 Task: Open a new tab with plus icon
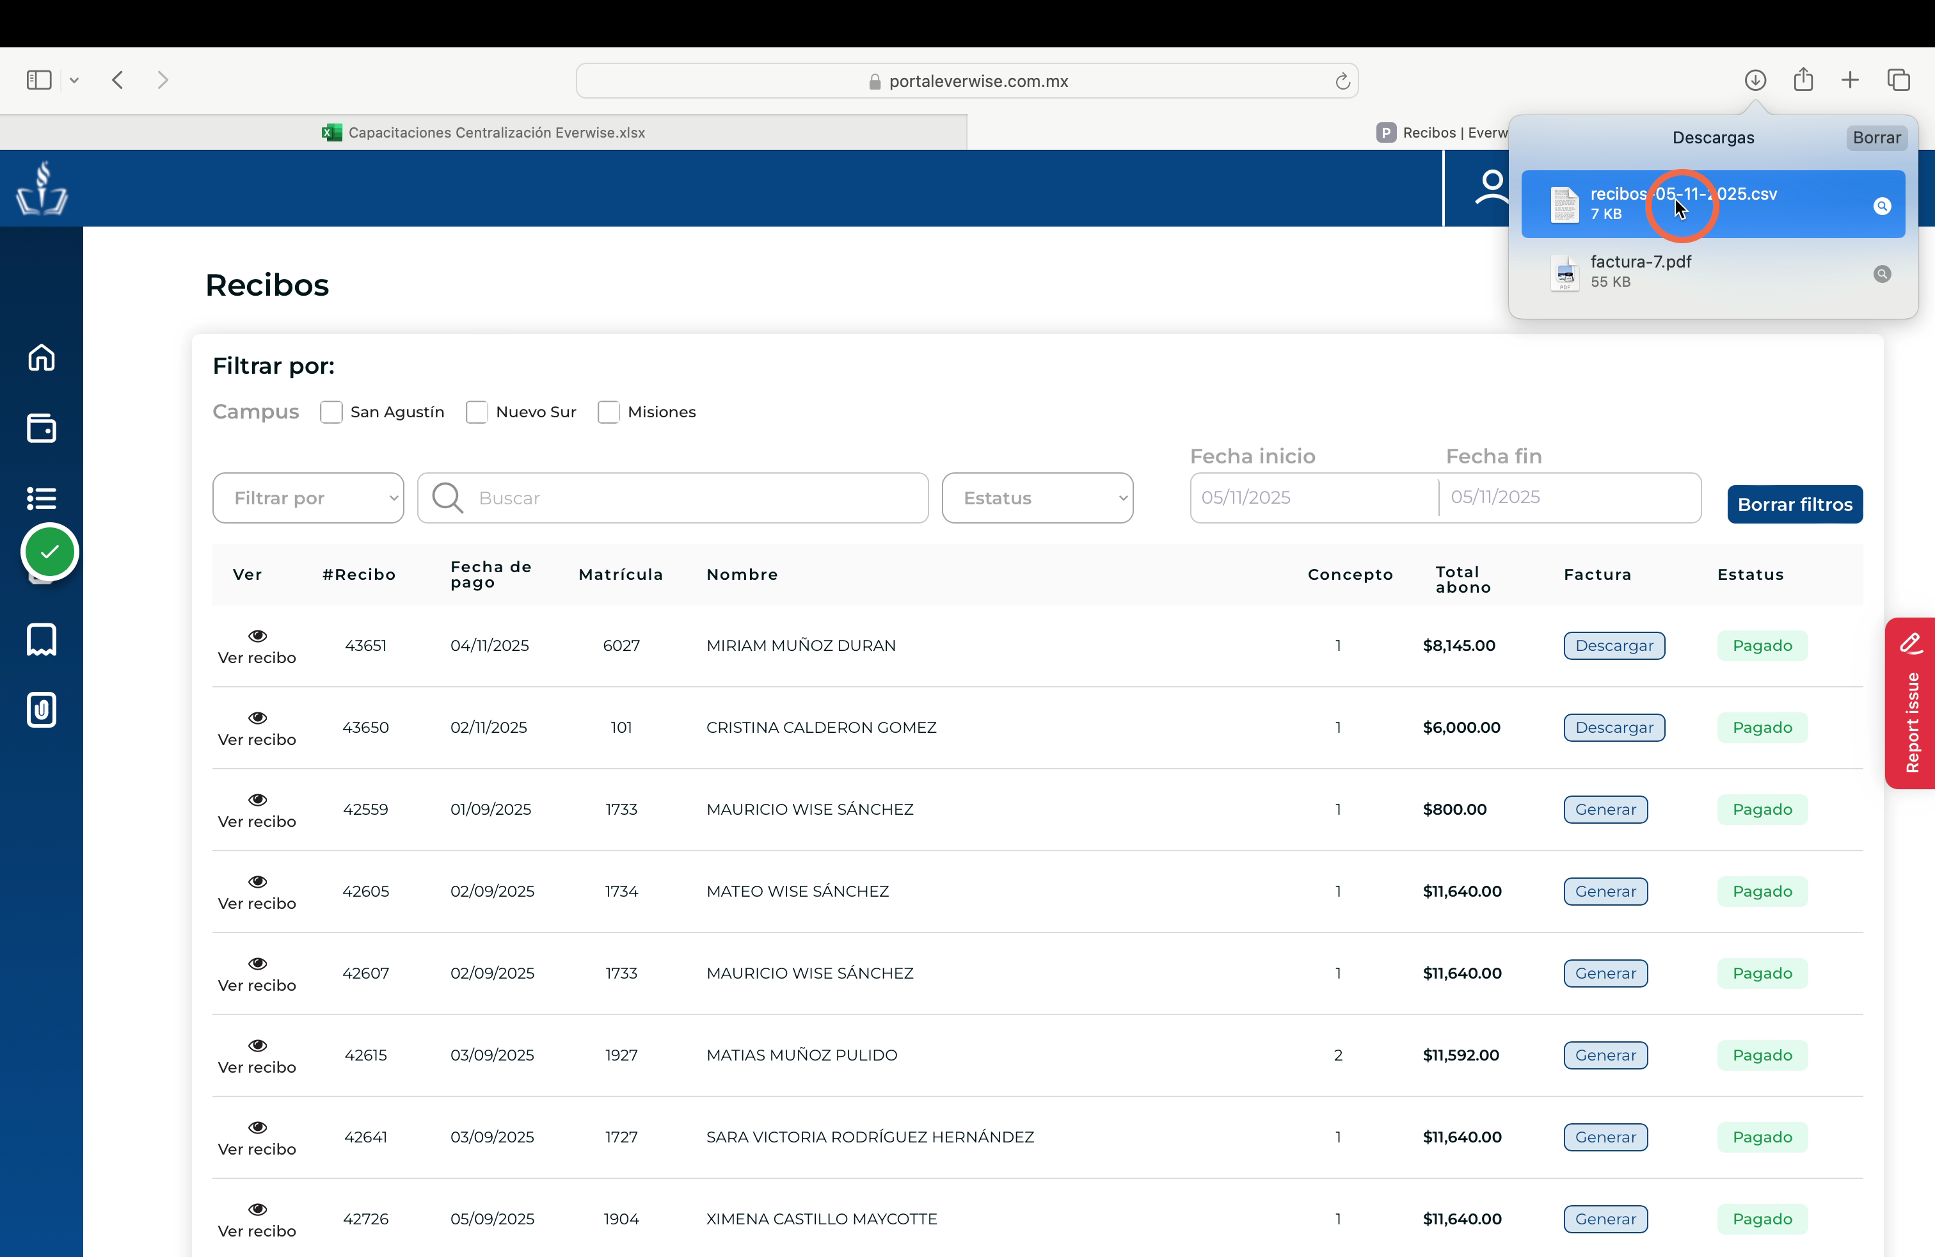pyautogui.click(x=1851, y=79)
